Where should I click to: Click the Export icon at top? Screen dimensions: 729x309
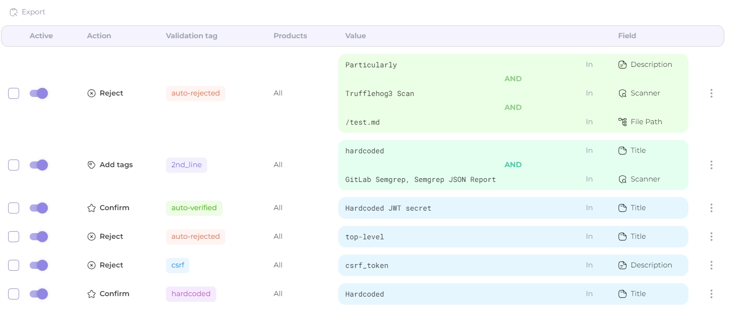[14, 12]
